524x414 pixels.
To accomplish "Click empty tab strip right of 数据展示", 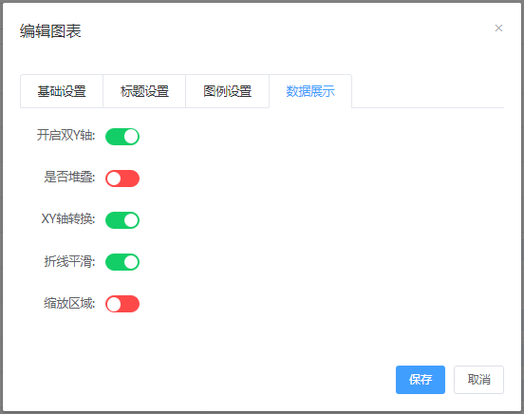I will pyautogui.click(x=428, y=91).
